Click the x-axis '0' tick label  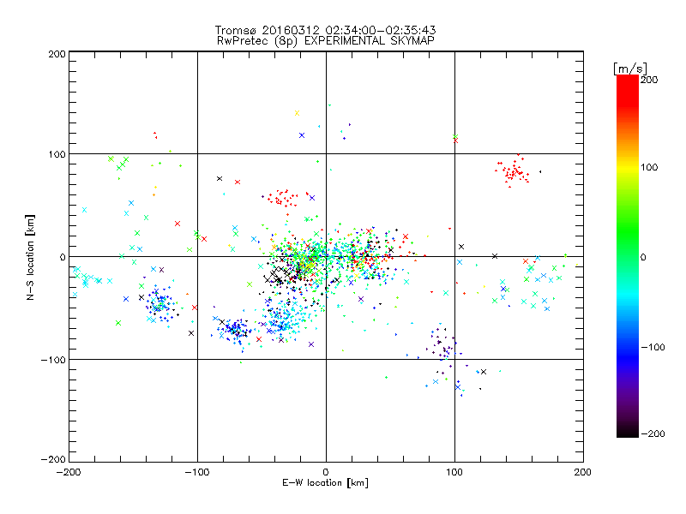tap(326, 472)
